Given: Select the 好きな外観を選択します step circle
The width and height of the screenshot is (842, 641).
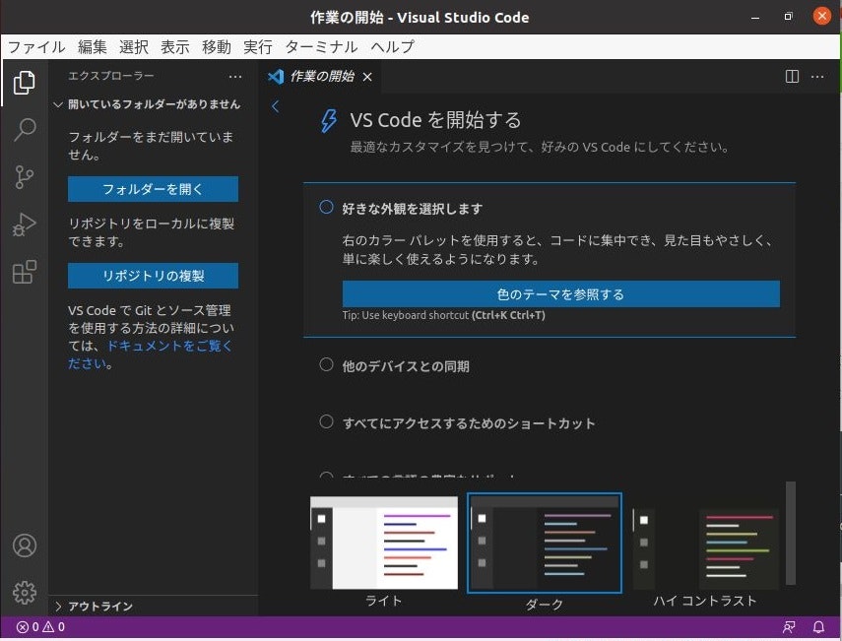Looking at the screenshot, I should [x=326, y=207].
